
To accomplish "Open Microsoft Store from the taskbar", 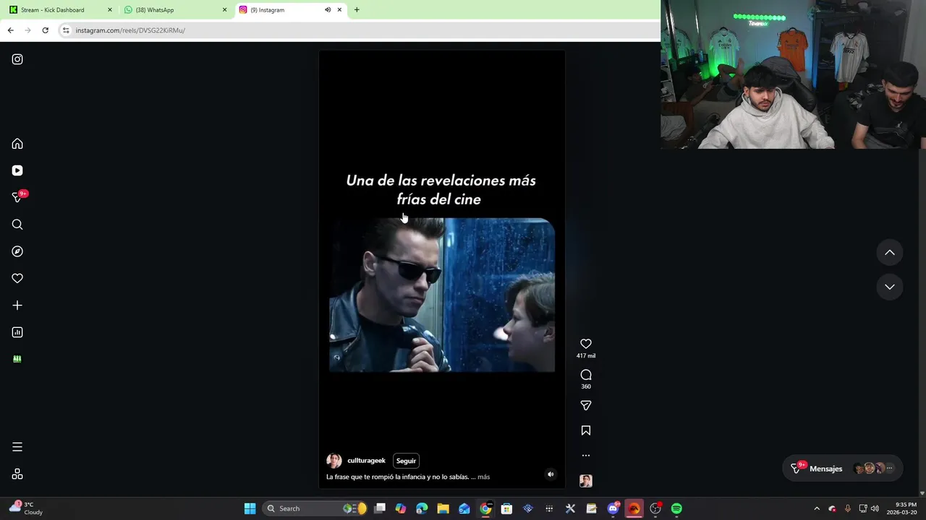I will pos(506,508).
